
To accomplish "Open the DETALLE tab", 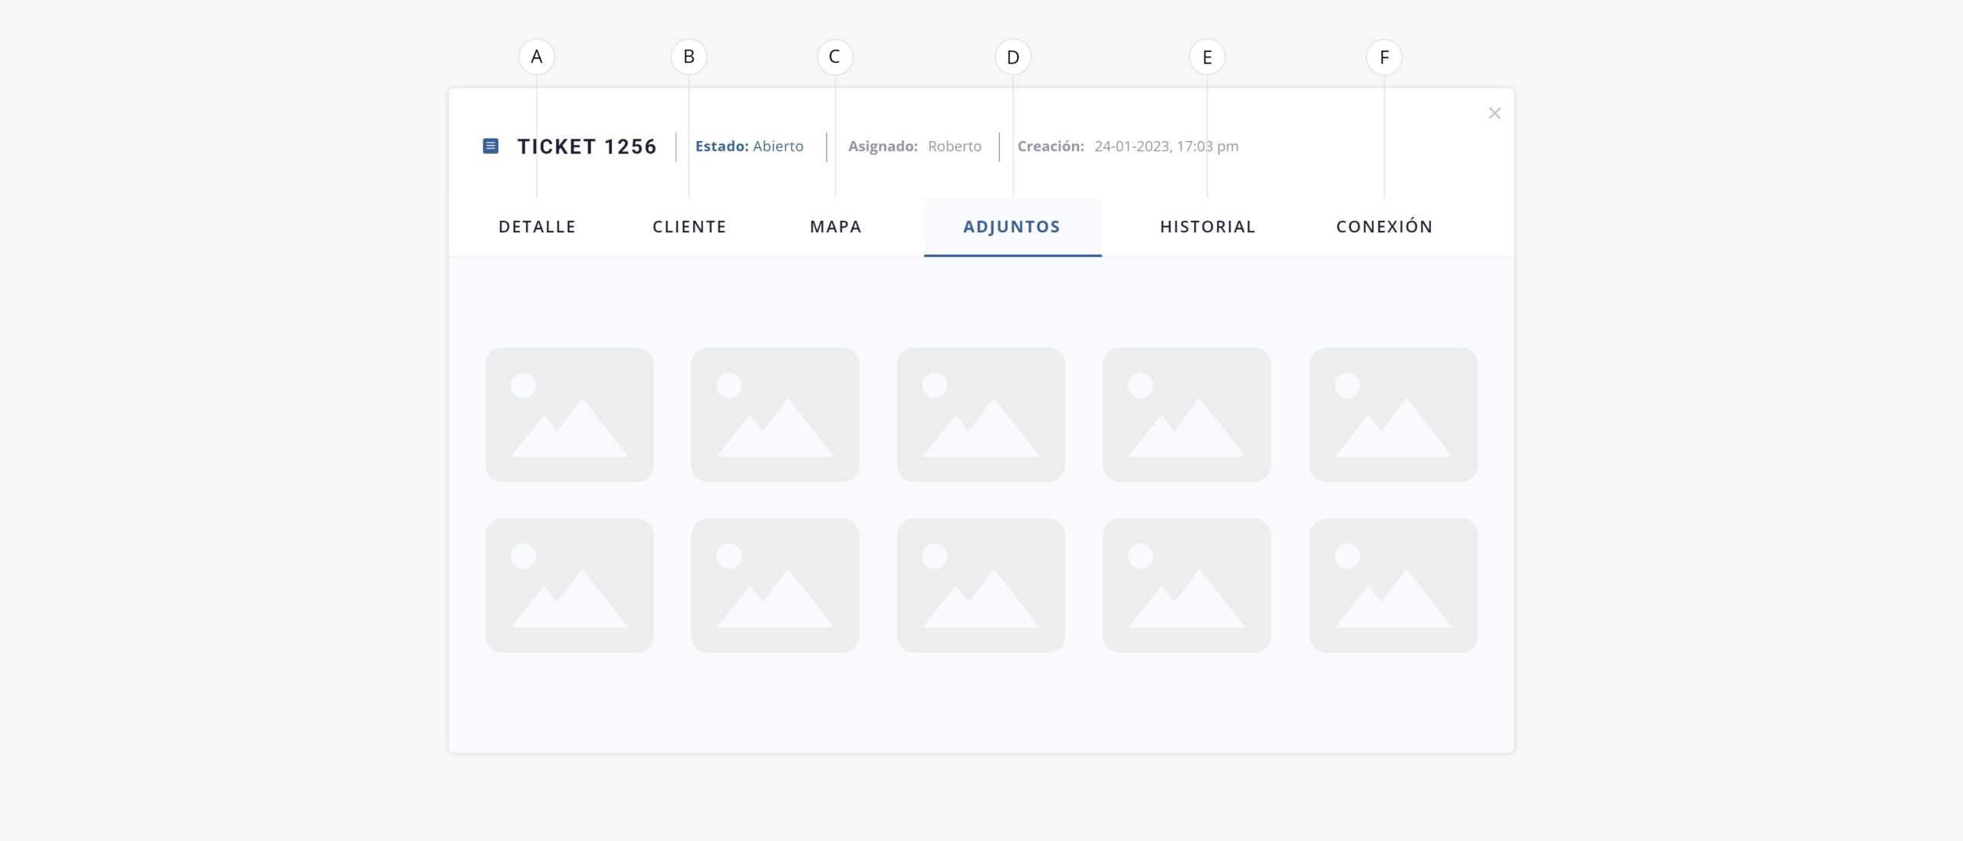I will point(537,227).
